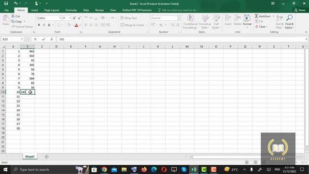The height and width of the screenshot is (174, 309).
Task: Toggle Underline formatting
Action: pos(49,25)
